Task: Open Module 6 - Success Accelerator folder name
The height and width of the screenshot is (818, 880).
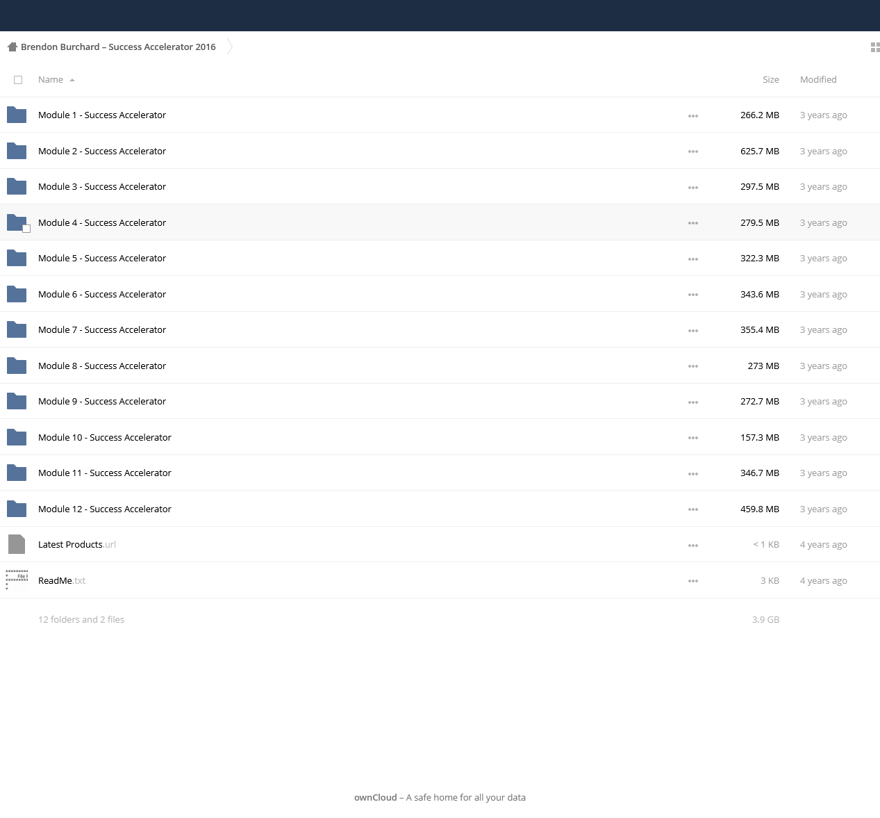Action: coord(102,294)
